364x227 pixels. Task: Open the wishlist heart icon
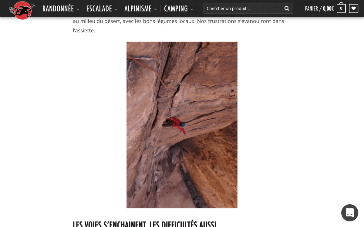point(353,8)
